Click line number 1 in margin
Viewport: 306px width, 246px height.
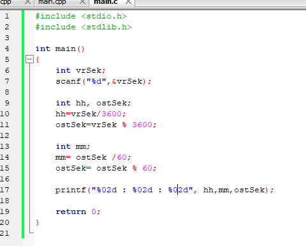(x=7, y=16)
